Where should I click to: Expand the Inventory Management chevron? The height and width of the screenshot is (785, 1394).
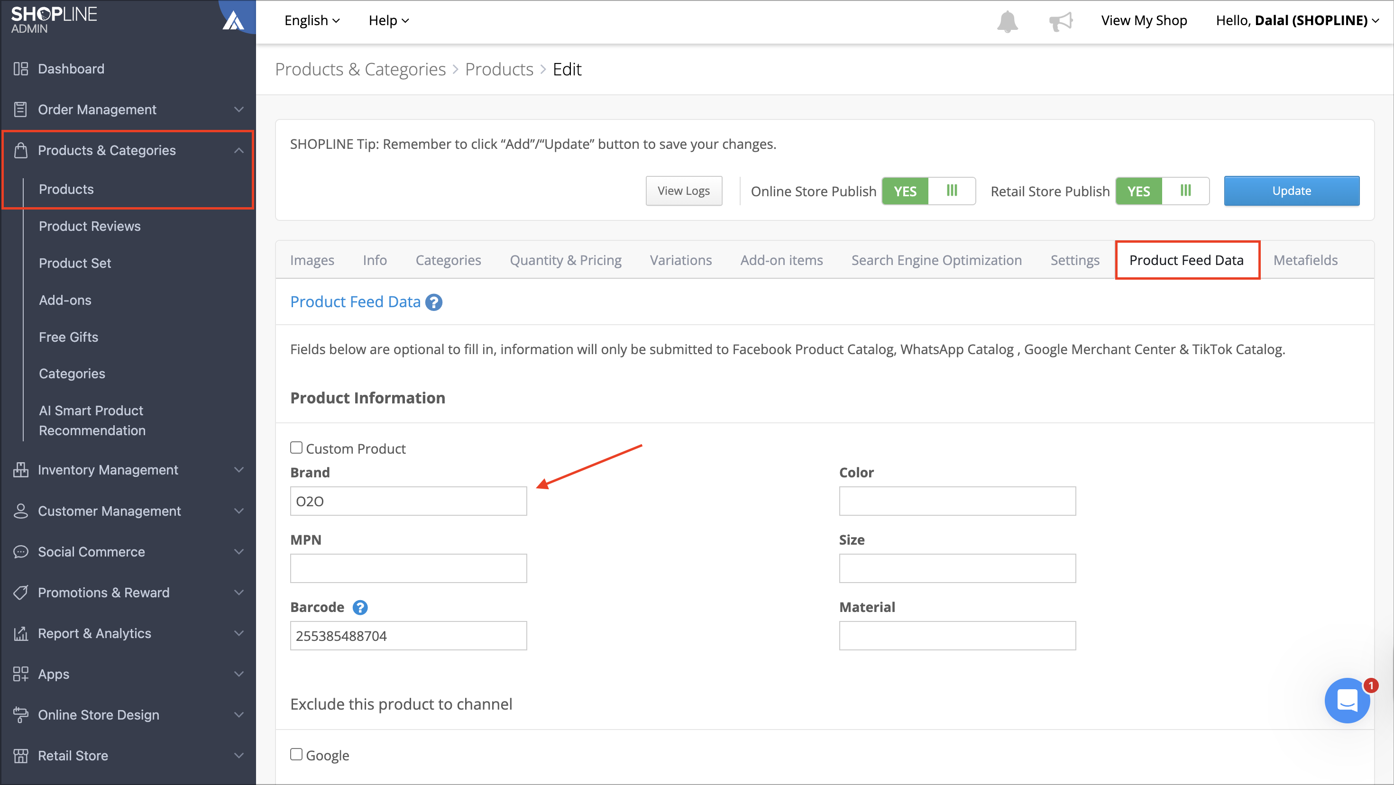coord(238,470)
